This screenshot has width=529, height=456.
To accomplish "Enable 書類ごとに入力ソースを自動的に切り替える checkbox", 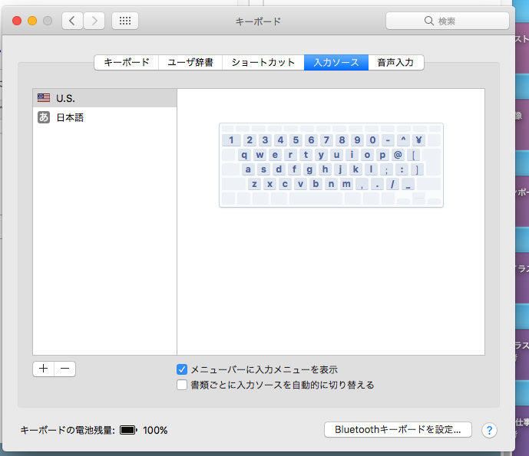I will point(182,385).
